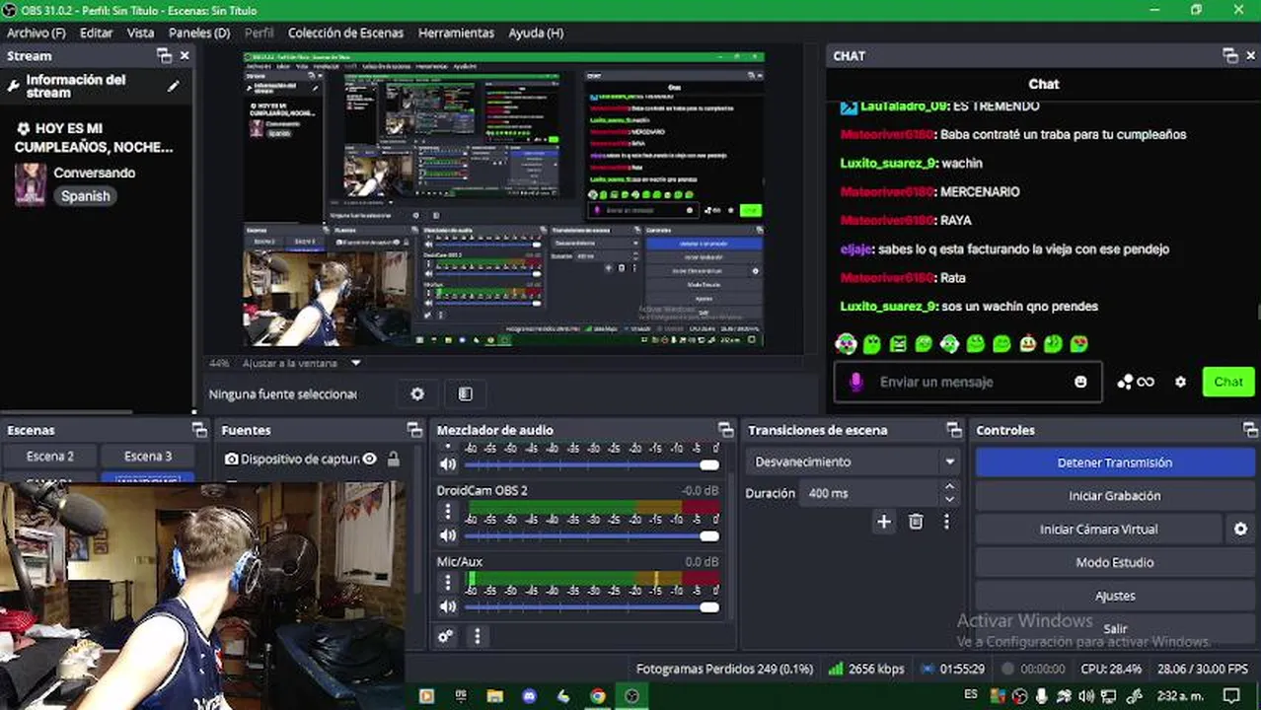Click Detener Transmisión button
The width and height of the screenshot is (1261, 710).
pos(1115,462)
